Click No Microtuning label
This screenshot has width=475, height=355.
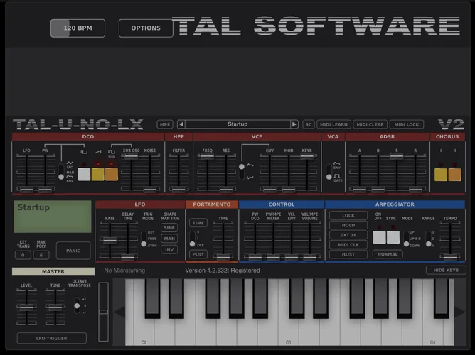click(124, 271)
